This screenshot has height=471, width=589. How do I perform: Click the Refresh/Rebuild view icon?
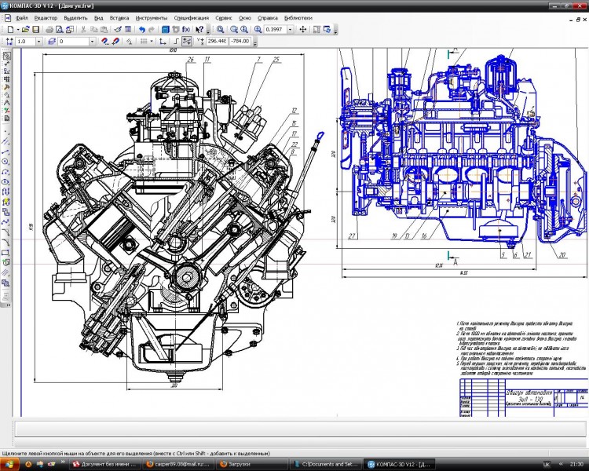click(327, 29)
